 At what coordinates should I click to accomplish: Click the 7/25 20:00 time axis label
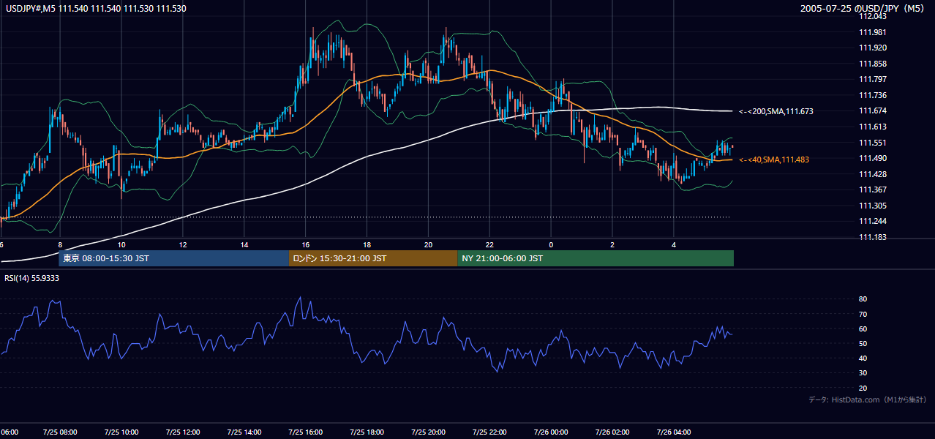click(x=428, y=432)
